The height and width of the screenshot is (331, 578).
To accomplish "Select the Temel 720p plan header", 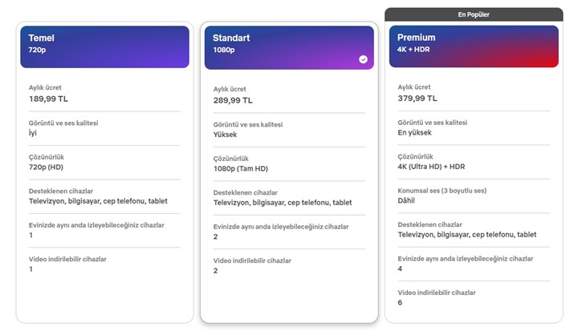I will pyautogui.click(x=105, y=46).
